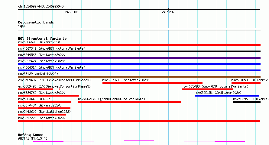The image size is (269, 145).
Task: Click the esv3589498 (1000GenomesConsortiumPhase3) label
Action: (x=54, y=86)
